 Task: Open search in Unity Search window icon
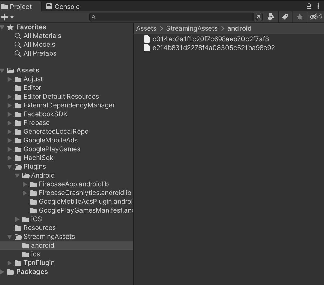(258, 17)
